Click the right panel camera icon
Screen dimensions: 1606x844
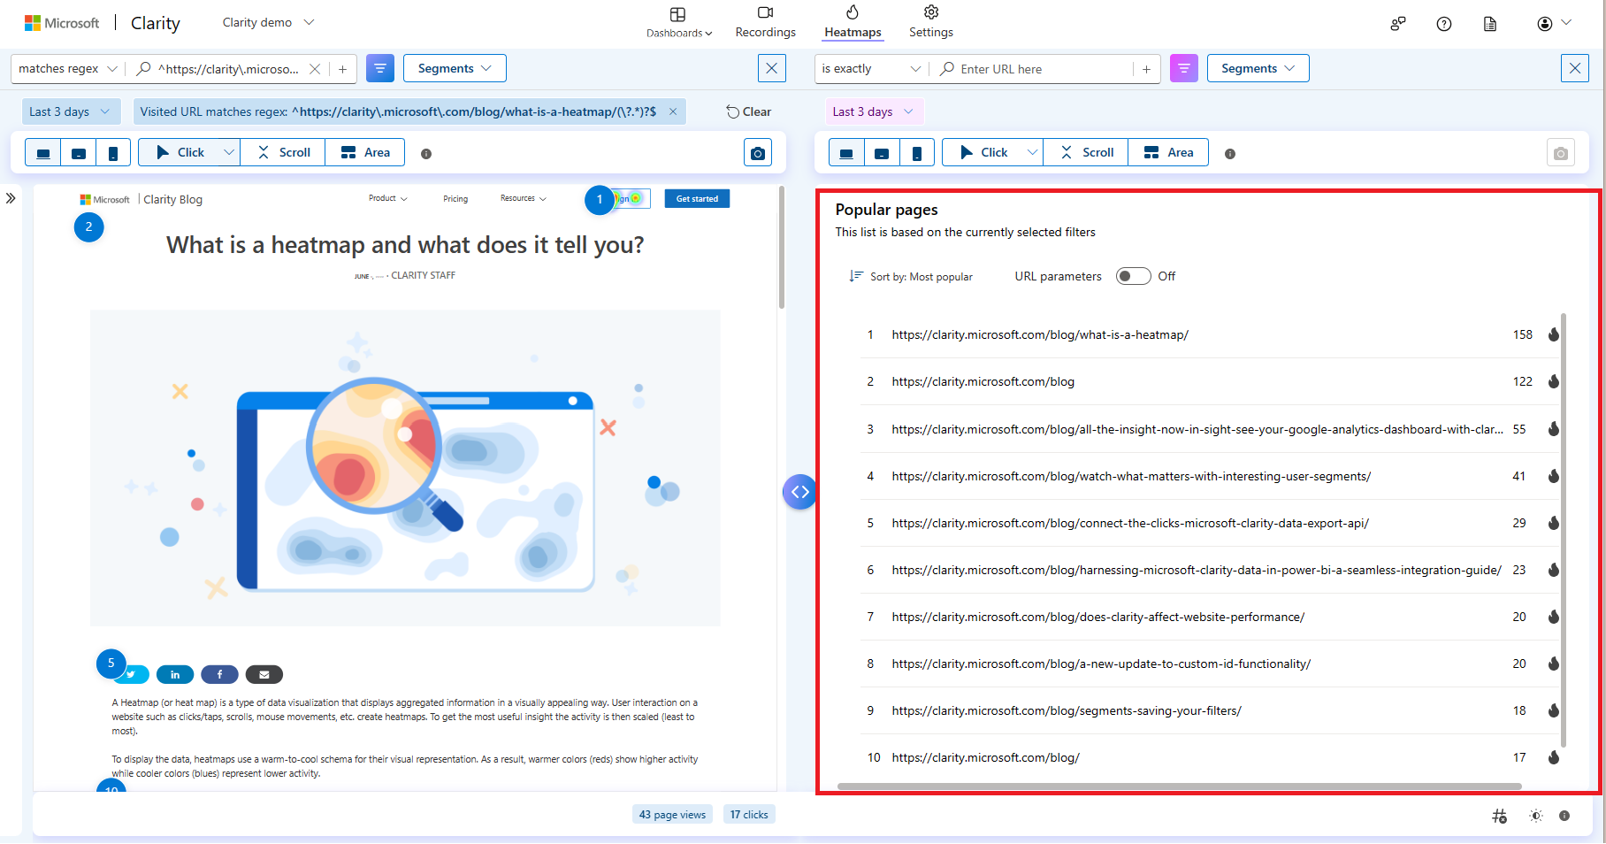click(x=1561, y=153)
